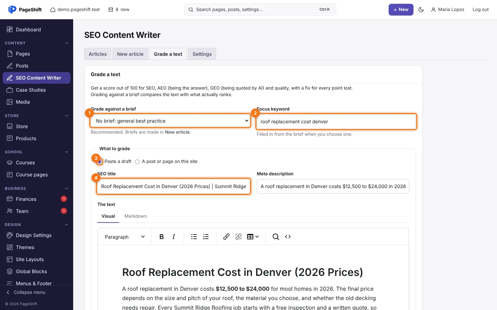Screen dimensions: 497x310
Task: Open Global Blocks in sidebar
Action: point(37,271)
